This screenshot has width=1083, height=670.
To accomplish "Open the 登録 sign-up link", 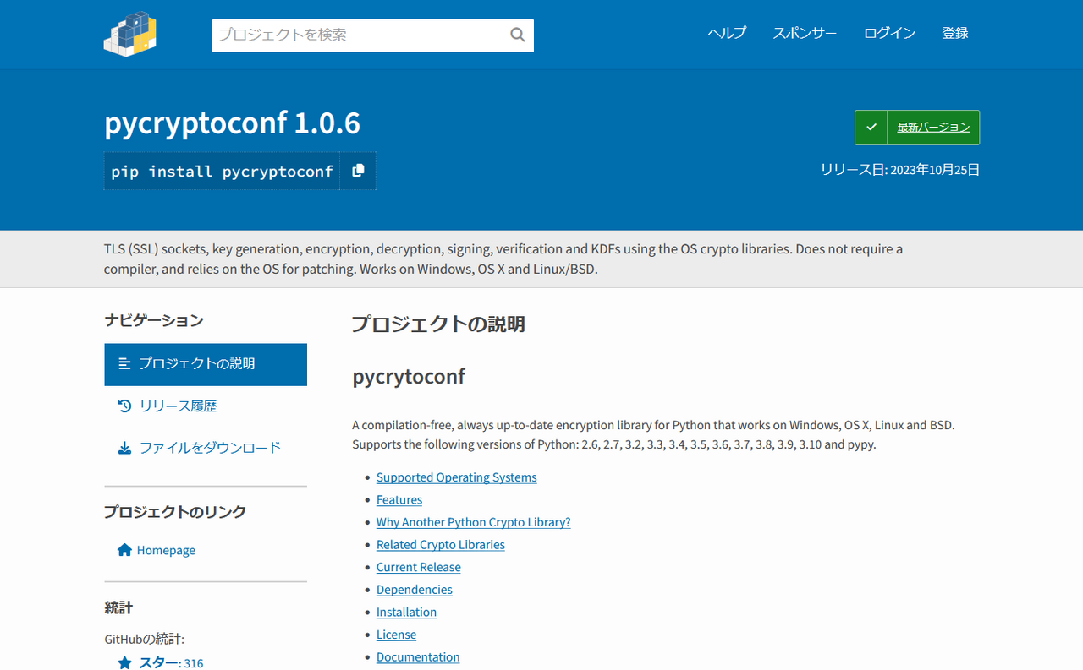I will (x=955, y=33).
